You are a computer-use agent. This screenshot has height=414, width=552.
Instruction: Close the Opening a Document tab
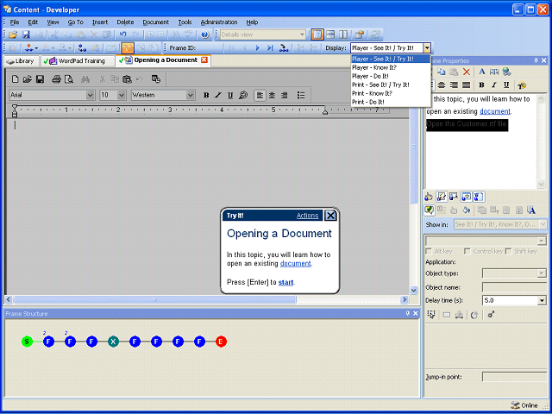[204, 60]
